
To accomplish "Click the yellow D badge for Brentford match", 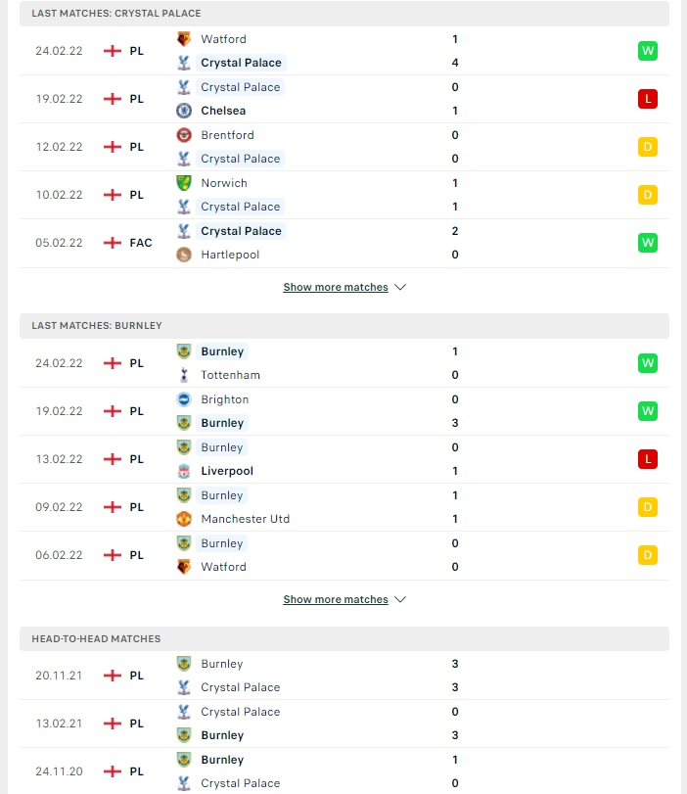I will pos(648,147).
